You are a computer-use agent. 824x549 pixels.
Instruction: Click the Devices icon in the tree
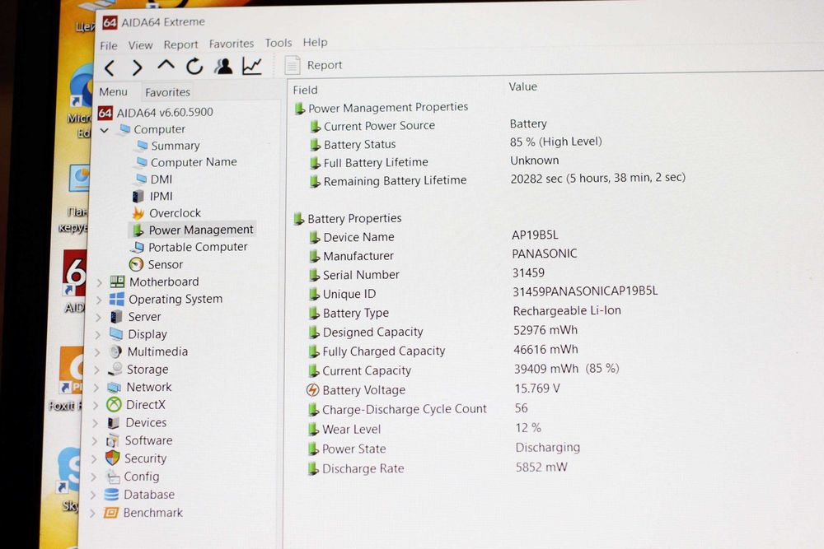113,422
